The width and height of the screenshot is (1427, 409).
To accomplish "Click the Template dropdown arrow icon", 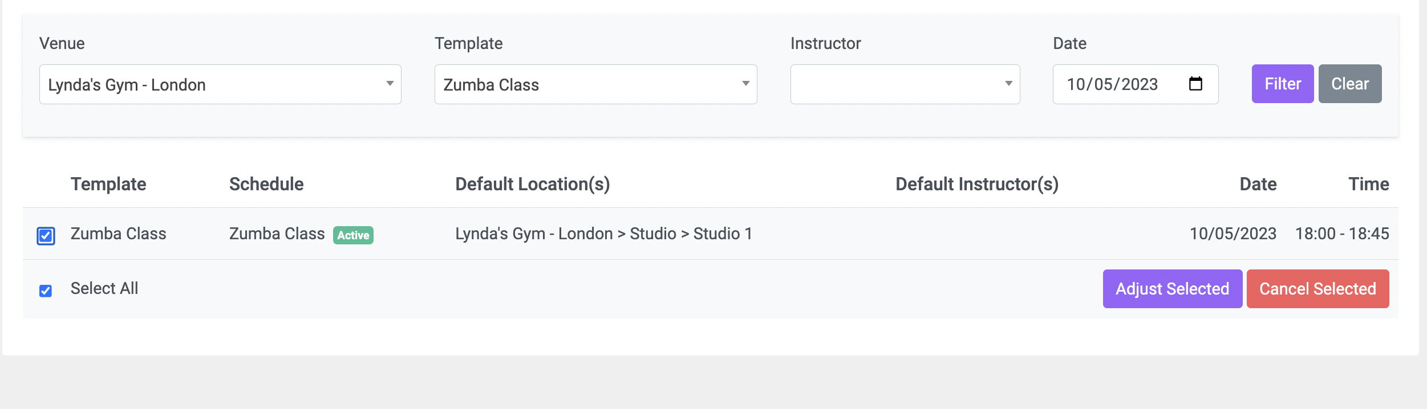I will pos(745,84).
